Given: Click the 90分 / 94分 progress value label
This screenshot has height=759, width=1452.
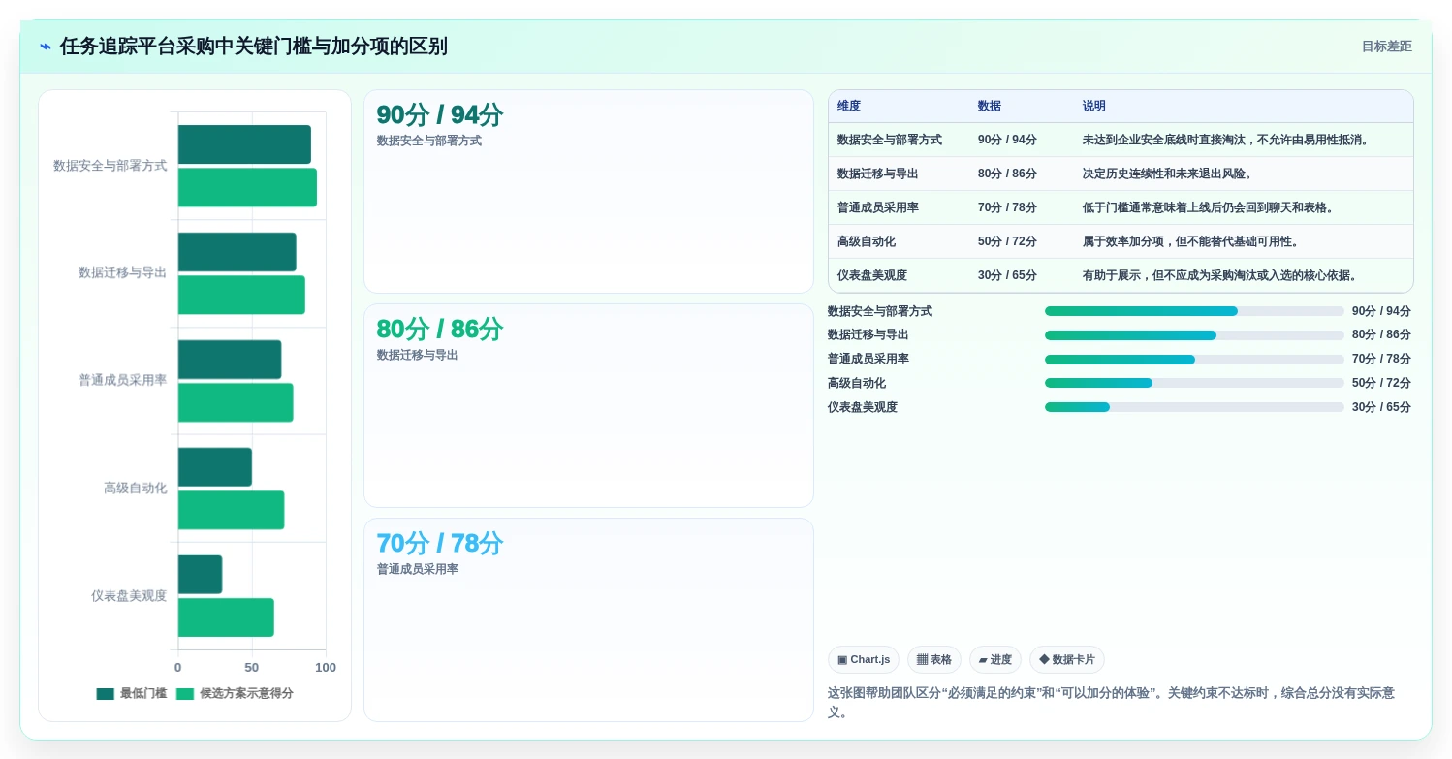Looking at the screenshot, I should (1381, 311).
